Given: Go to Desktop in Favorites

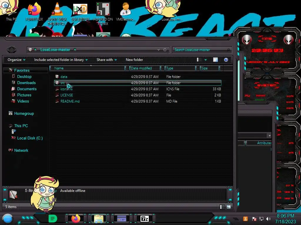Looking at the screenshot, I should pyautogui.click(x=24, y=76).
